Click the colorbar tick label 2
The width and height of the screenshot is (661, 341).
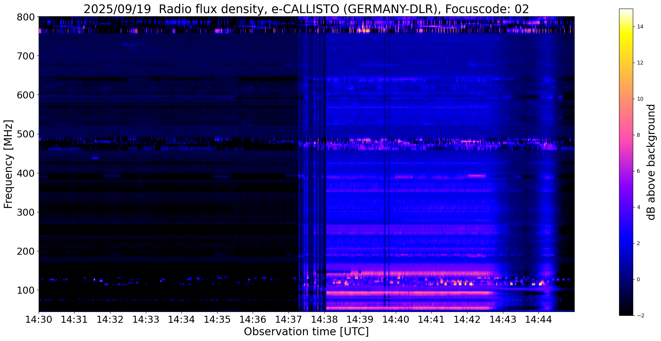[x=639, y=244]
